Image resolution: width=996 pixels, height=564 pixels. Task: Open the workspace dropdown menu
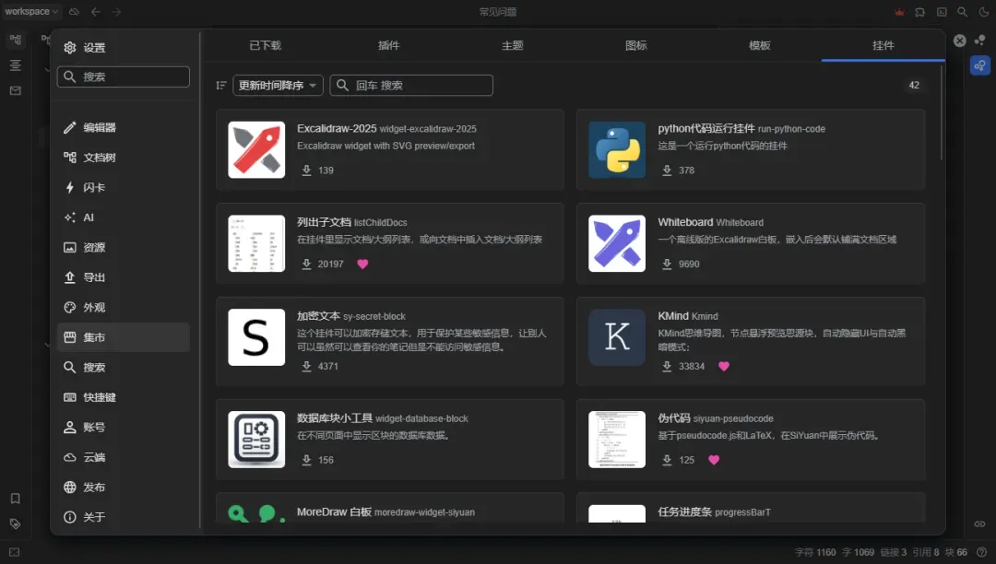tap(31, 11)
